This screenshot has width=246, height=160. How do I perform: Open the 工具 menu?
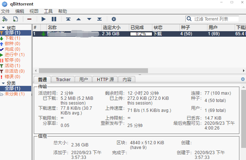[48, 11]
